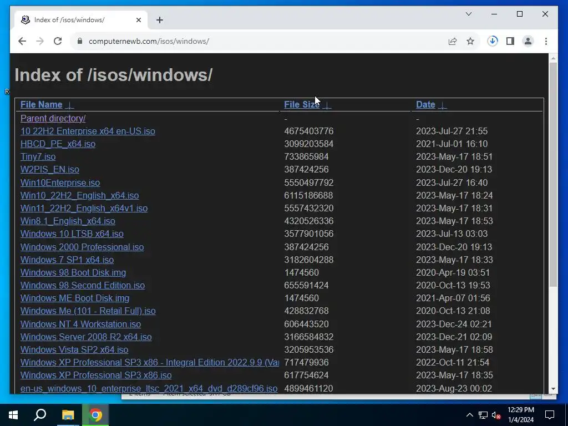The width and height of the screenshot is (568, 426).
Task: Download Windows Me (101 - Retail Full).iso
Action: pos(88,311)
